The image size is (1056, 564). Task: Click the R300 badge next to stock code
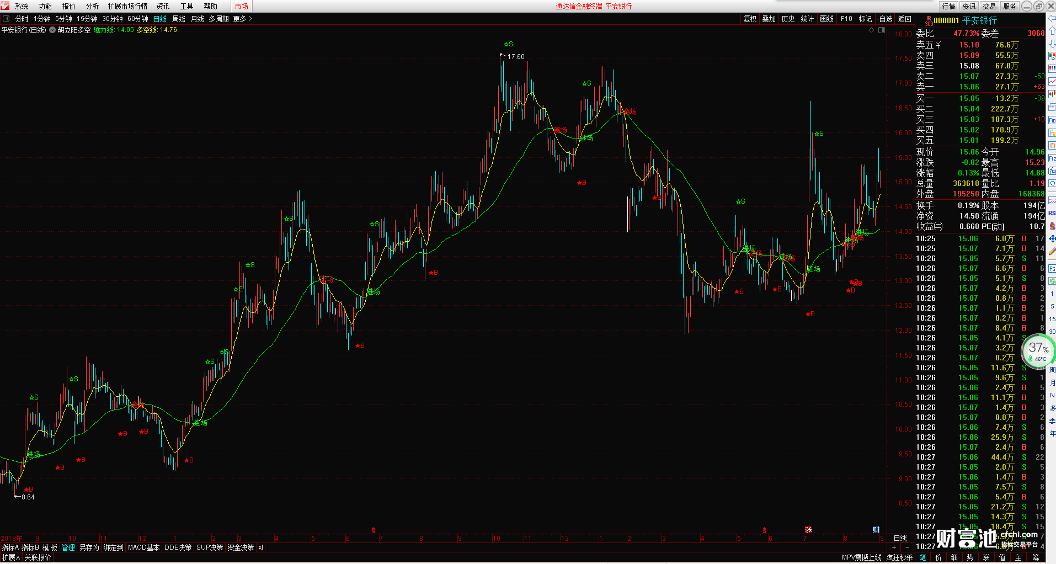pyautogui.click(x=929, y=21)
